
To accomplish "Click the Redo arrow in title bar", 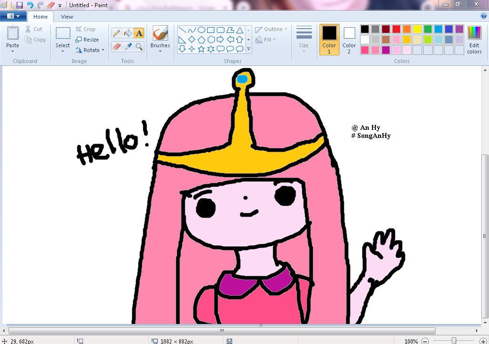I will click(x=40, y=5).
